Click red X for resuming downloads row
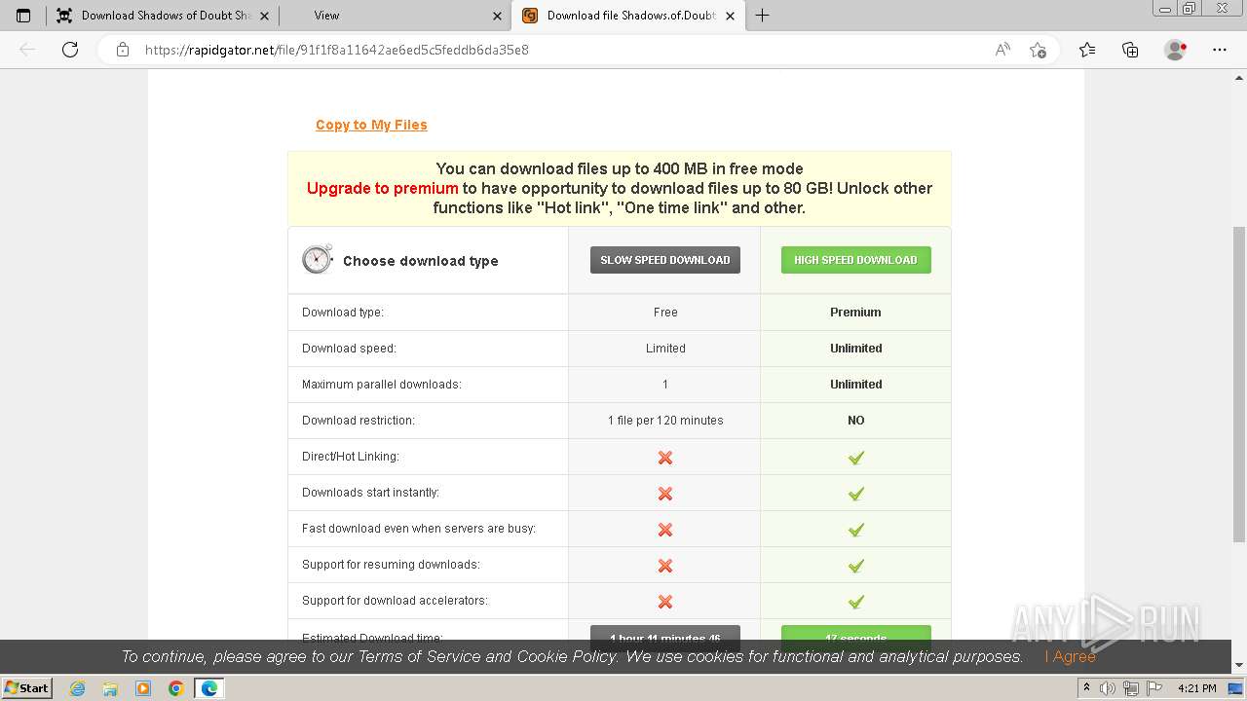 tap(665, 566)
